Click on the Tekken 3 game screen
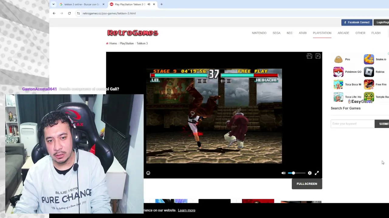 point(214,116)
